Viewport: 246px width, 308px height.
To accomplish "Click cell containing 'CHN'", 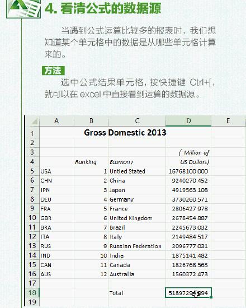I will point(56,180).
